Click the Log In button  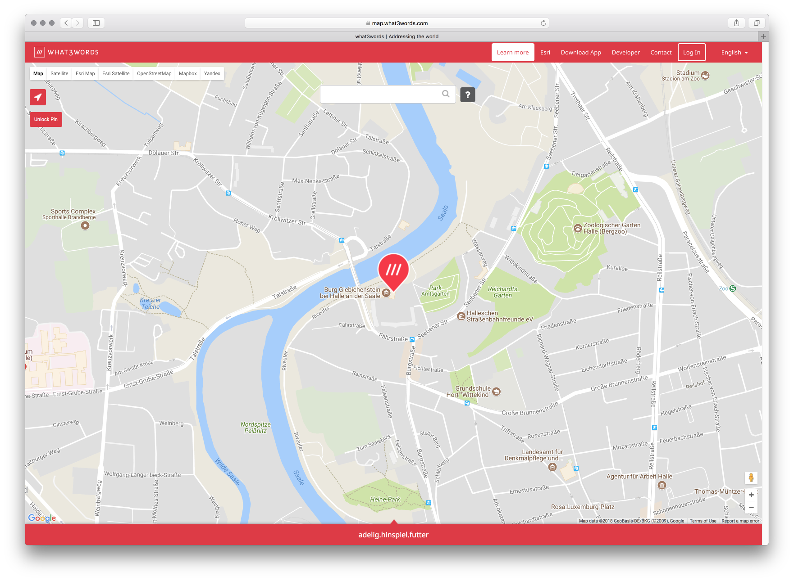tap(692, 52)
